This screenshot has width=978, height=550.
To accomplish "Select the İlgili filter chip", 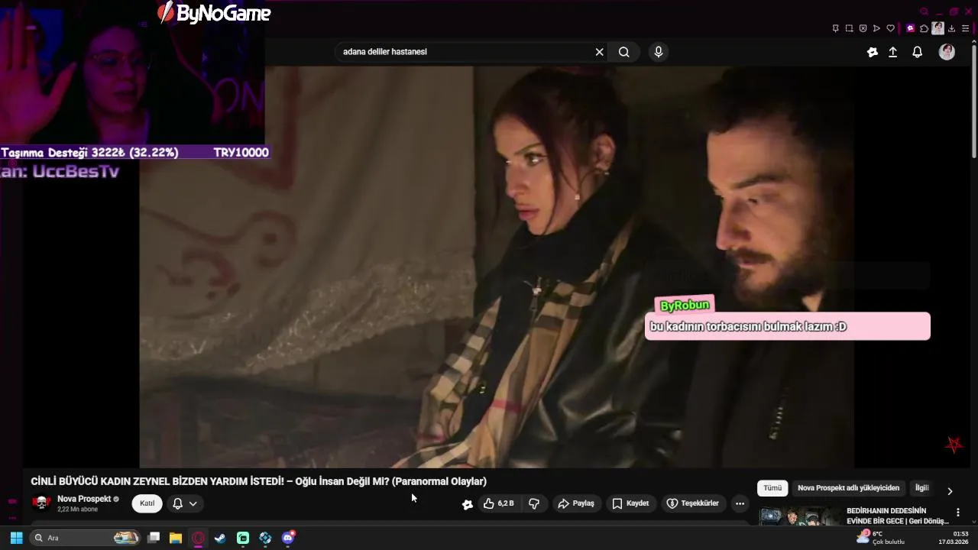I will [921, 488].
